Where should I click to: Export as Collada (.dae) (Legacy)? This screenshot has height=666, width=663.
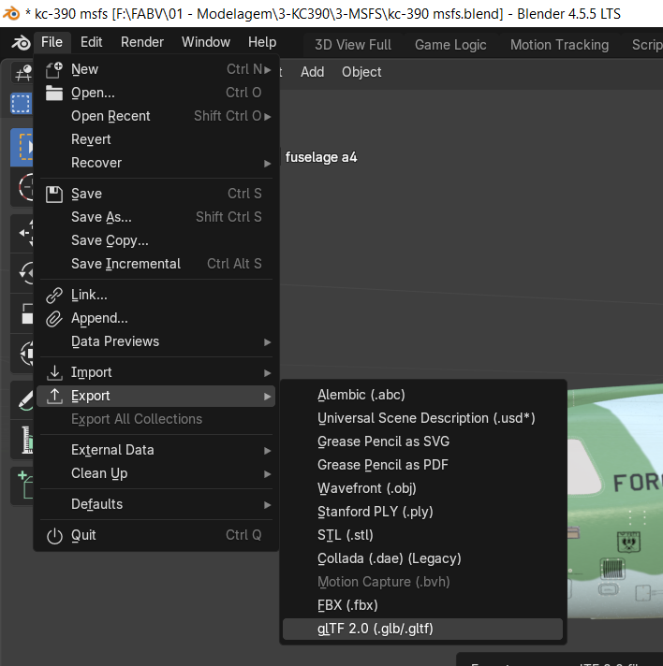point(422,558)
